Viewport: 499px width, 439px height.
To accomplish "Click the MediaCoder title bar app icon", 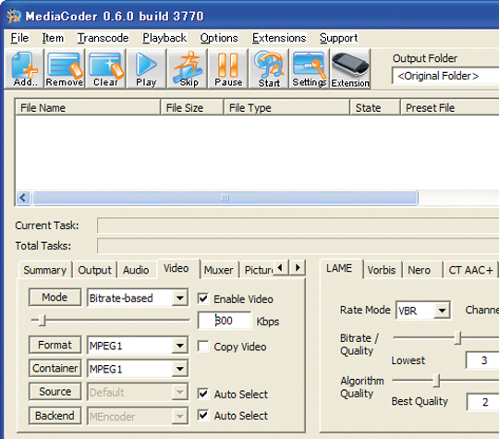I will (13, 16).
